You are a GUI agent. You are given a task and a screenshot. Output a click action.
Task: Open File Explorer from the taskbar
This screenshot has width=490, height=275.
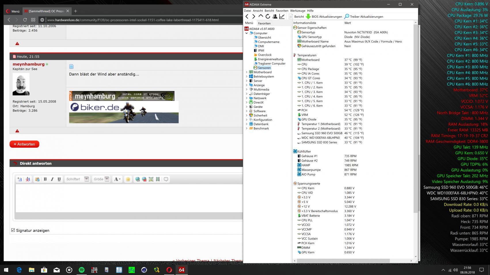tap(31, 270)
